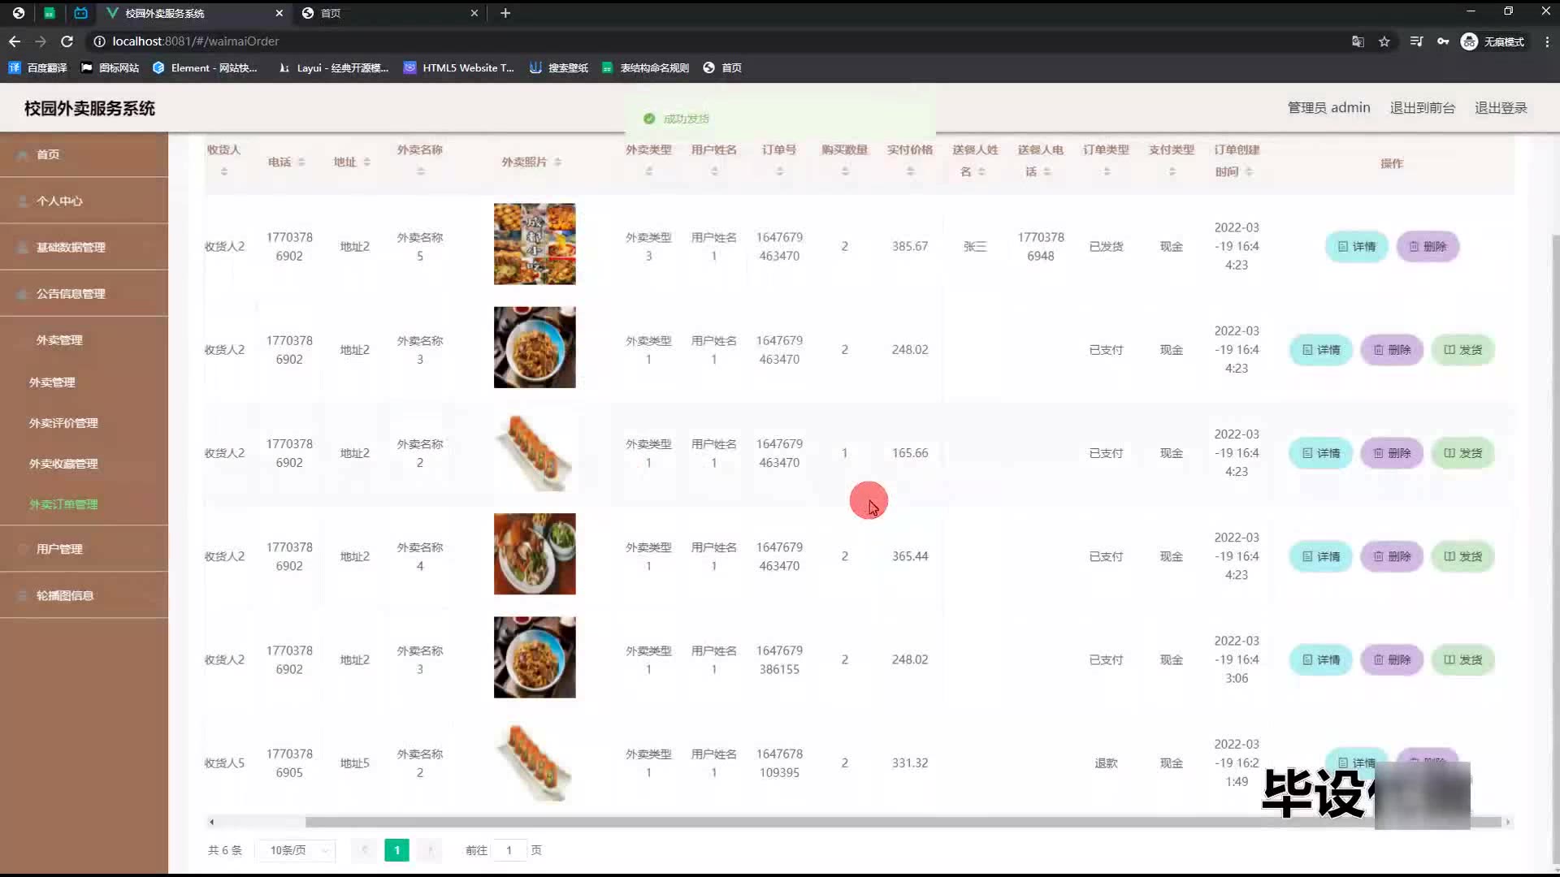Open the 10条/页 page size dropdown

pyautogui.click(x=296, y=850)
